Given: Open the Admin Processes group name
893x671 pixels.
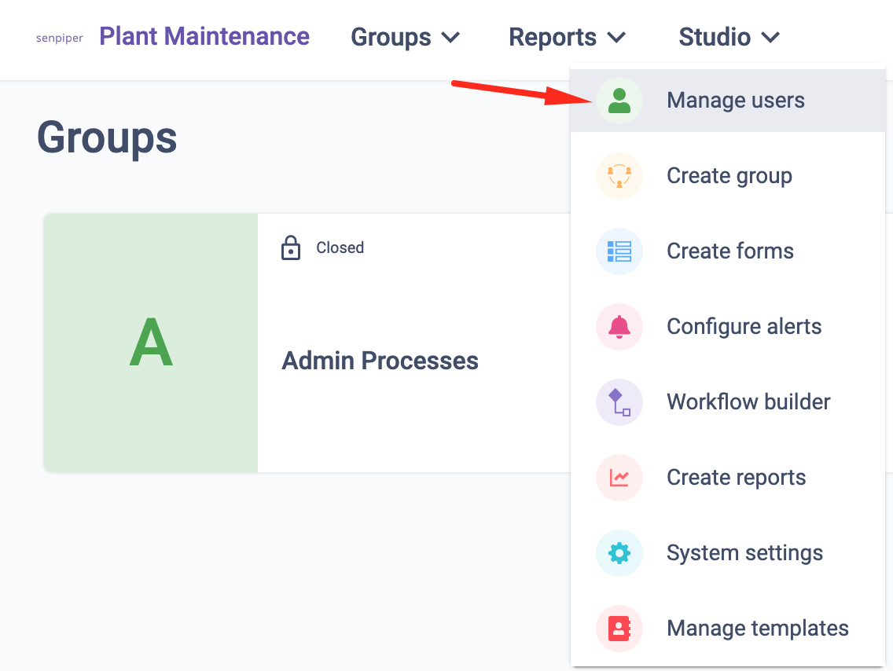Looking at the screenshot, I should point(380,361).
